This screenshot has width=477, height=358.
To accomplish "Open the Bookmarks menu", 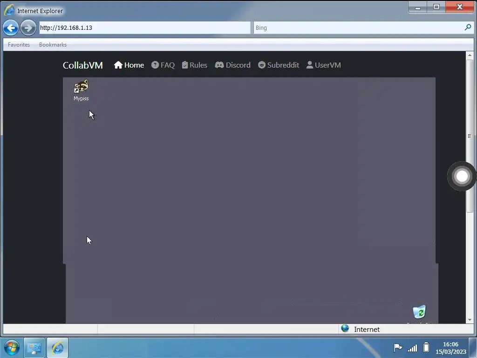I will 53,45.
